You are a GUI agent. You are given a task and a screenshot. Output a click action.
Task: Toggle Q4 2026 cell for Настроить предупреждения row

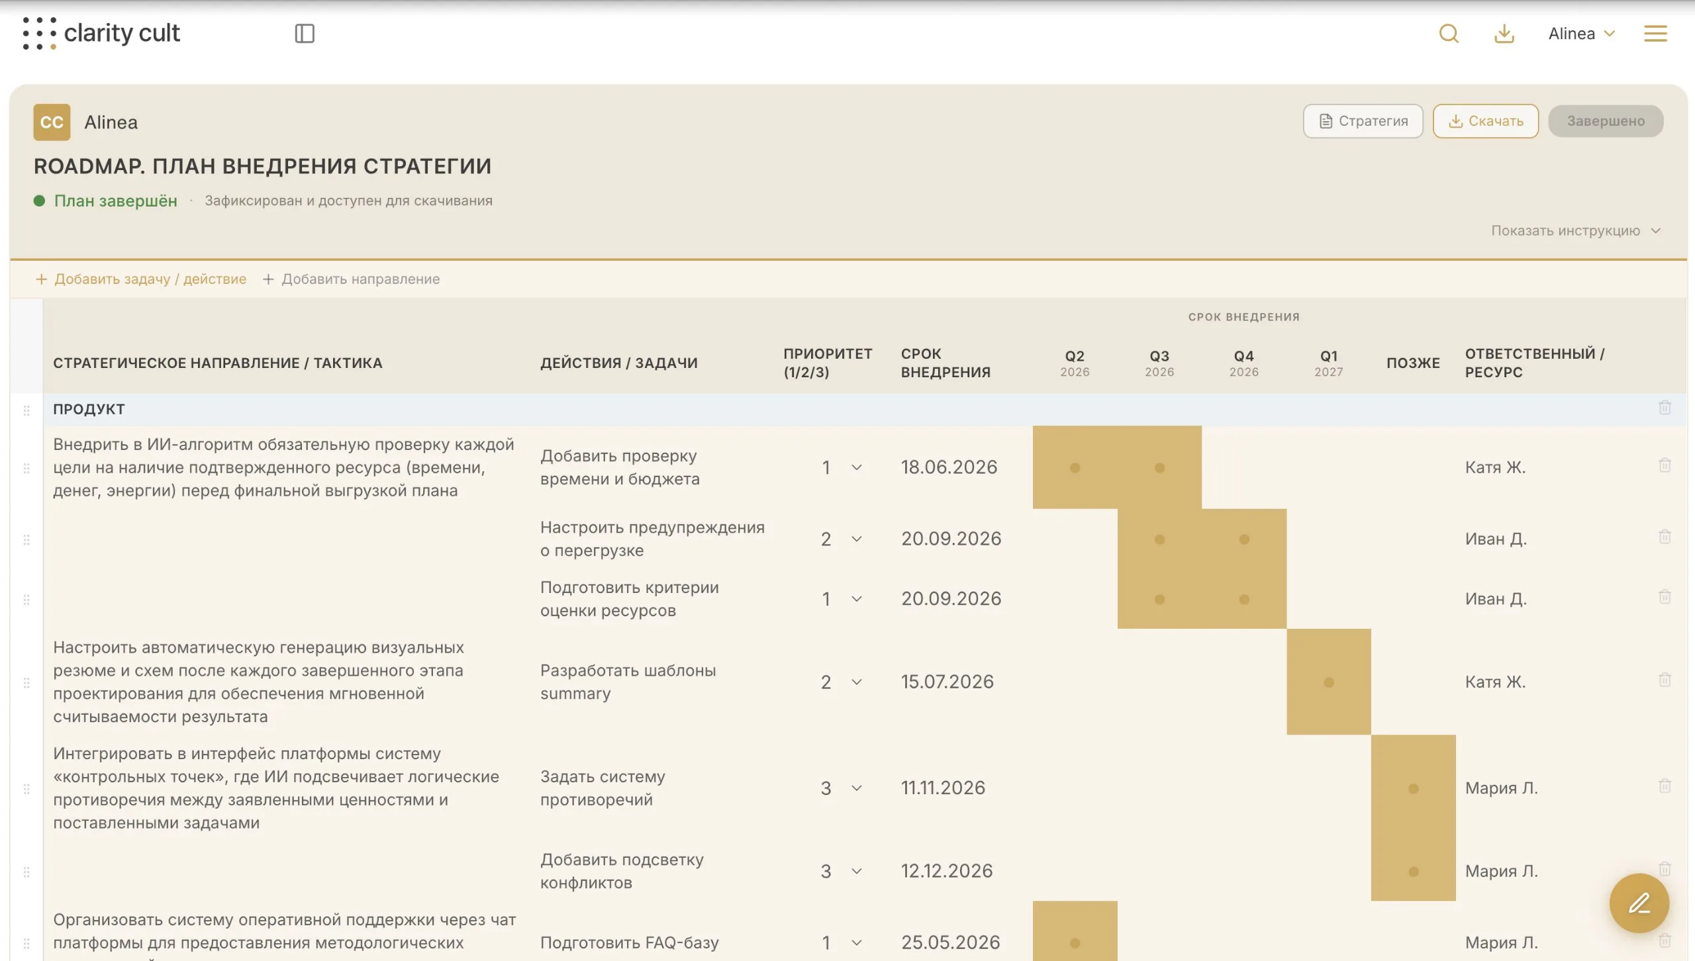(1244, 539)
